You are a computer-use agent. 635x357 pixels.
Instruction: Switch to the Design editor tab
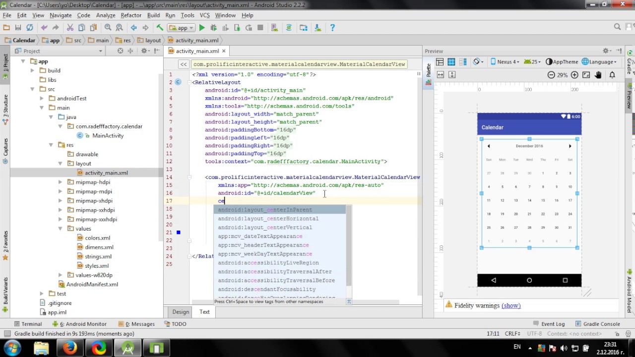tap(181, 312)
